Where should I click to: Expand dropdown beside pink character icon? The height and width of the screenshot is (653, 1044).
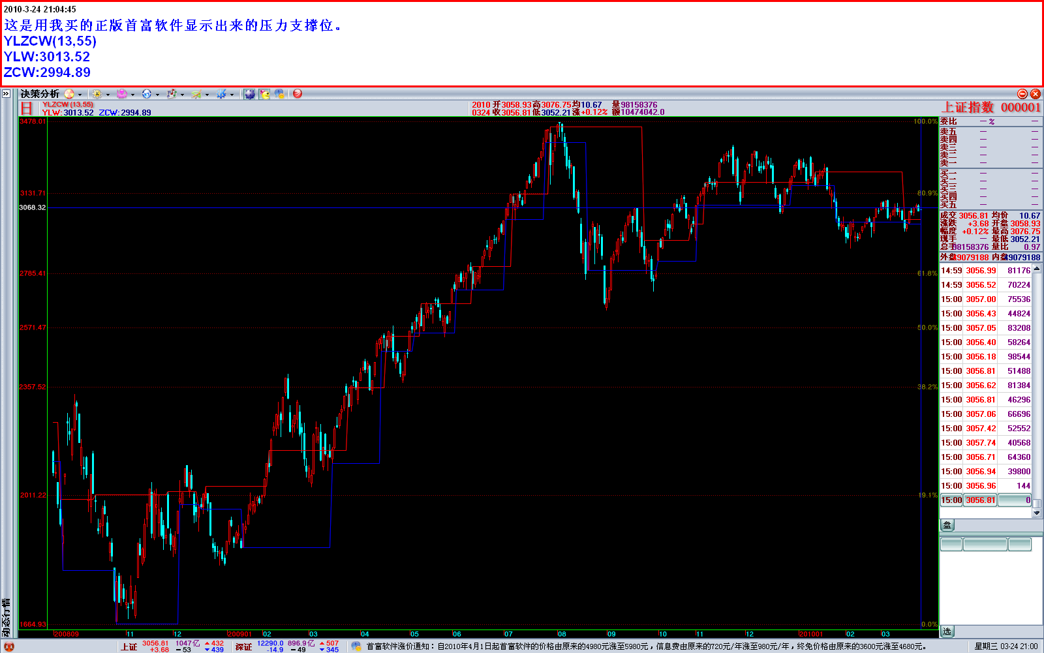tap(132, 95)
